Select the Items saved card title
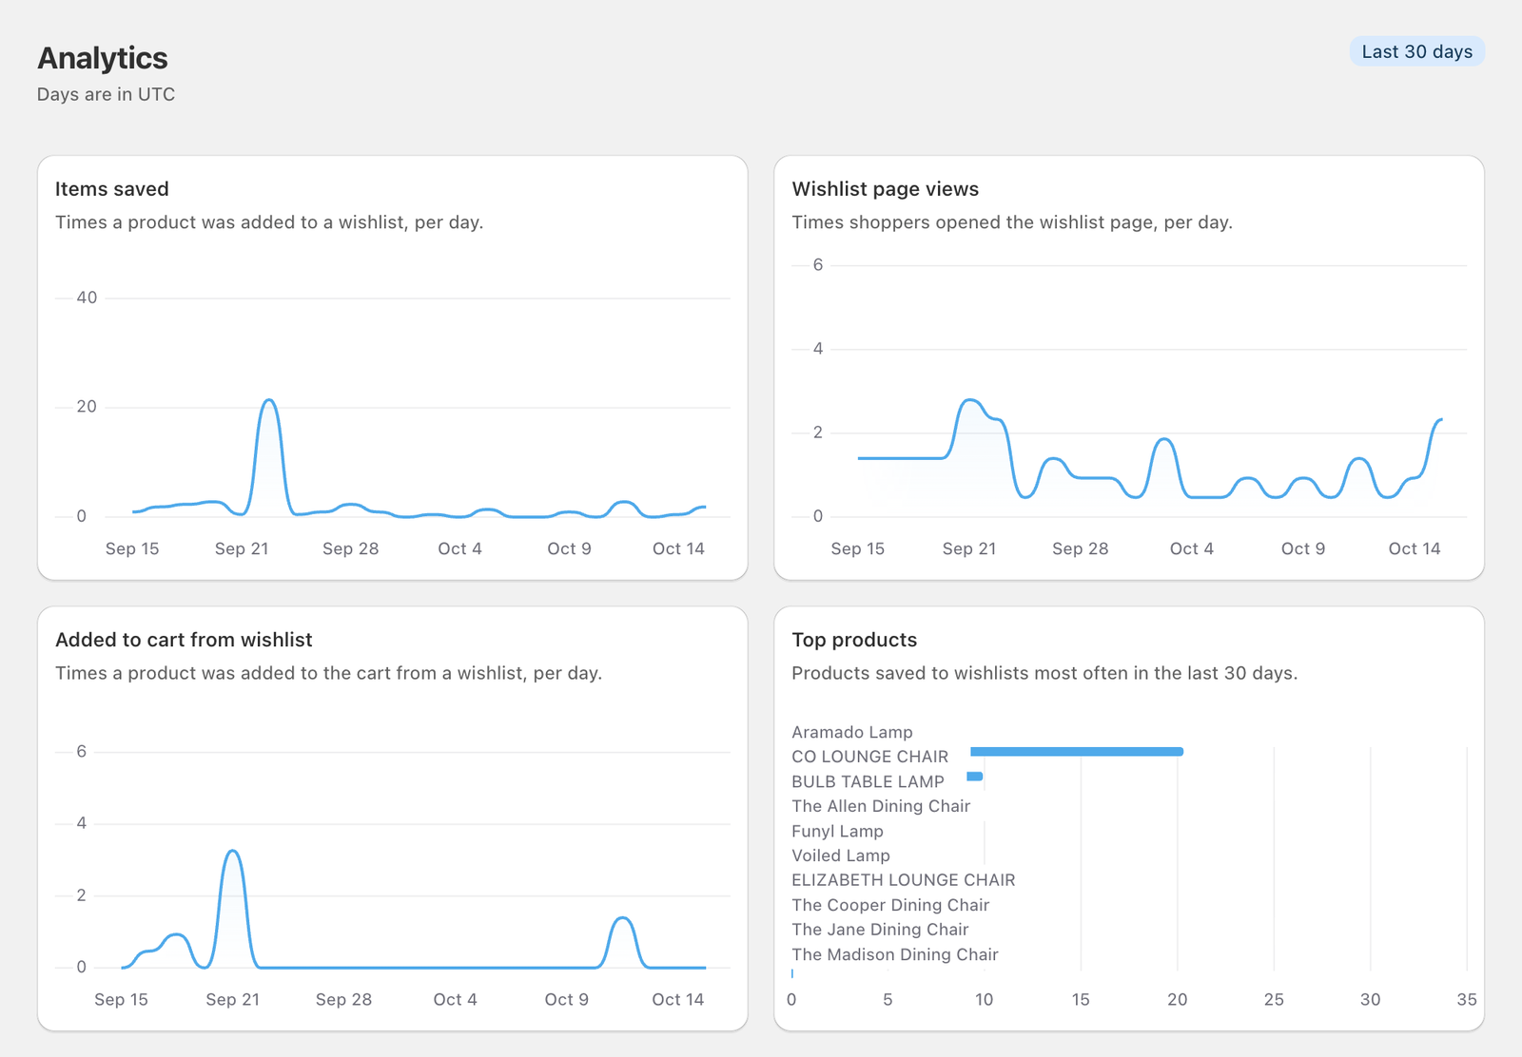 click(112, 189)
